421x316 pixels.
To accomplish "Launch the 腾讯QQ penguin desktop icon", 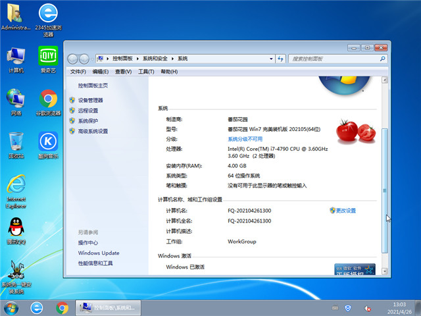I will [16, 231].
